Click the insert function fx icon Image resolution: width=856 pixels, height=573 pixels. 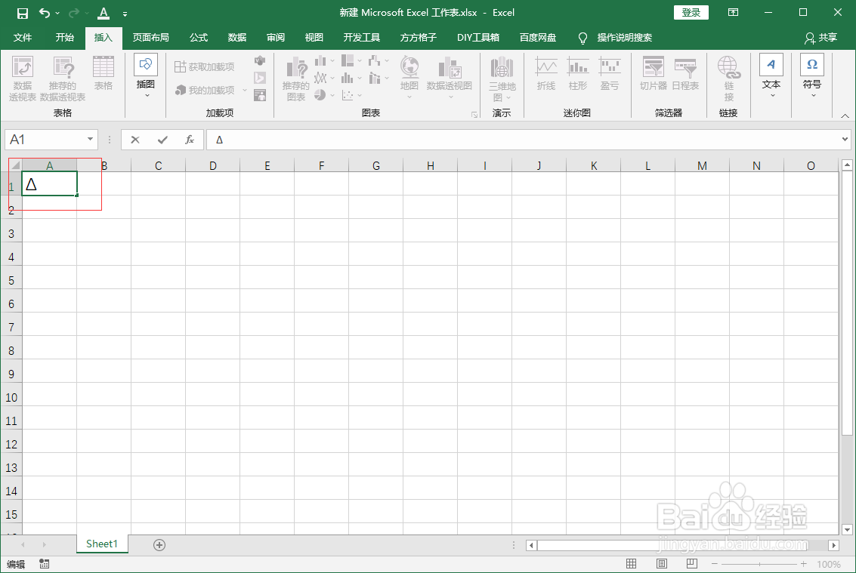[190, 140]
